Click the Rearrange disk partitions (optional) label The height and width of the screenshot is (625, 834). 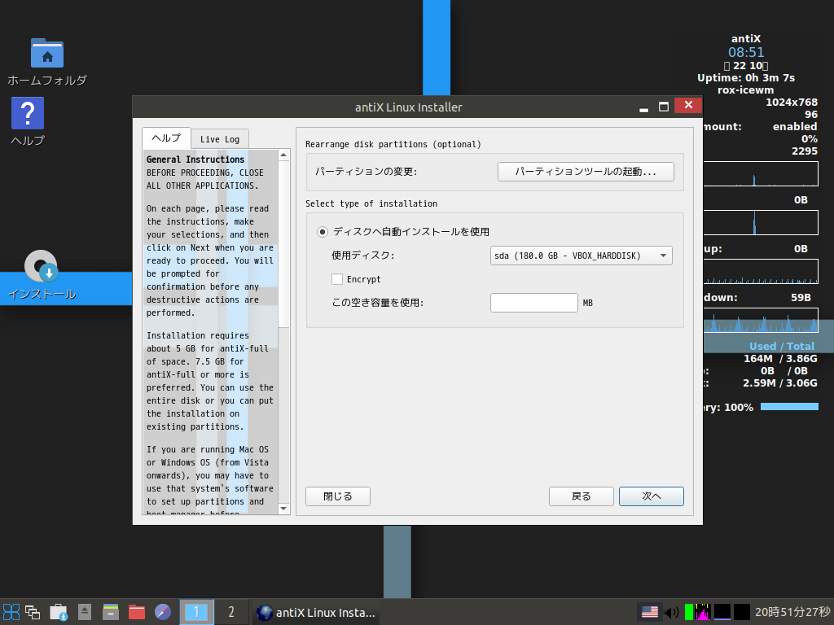tap(393, 145)
